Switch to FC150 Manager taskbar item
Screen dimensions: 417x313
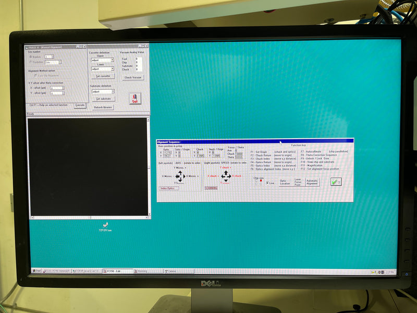tap(56, 271)
